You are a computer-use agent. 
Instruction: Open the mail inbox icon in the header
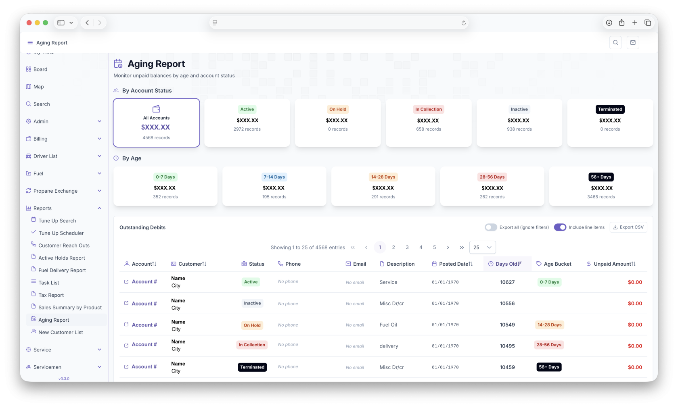(x=632, y=43)
